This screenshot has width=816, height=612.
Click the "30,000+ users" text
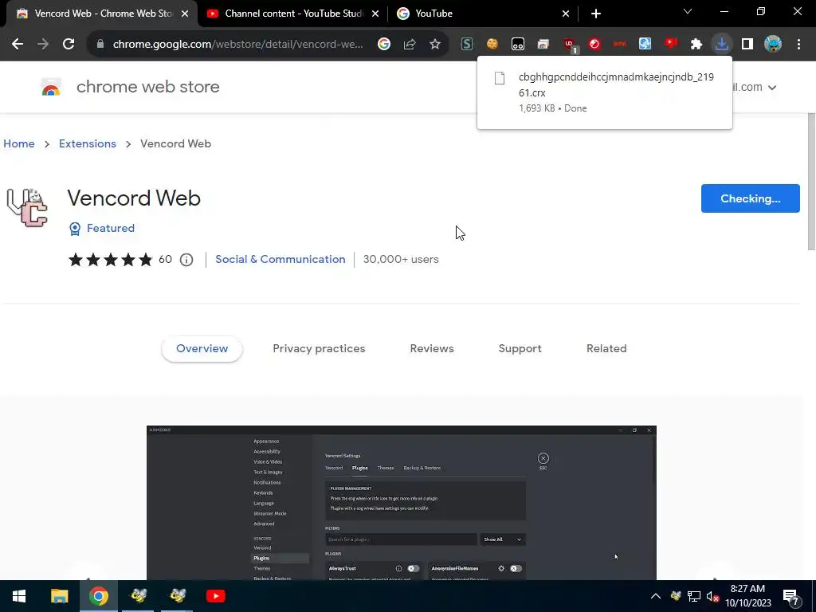[x=401, y=259]
